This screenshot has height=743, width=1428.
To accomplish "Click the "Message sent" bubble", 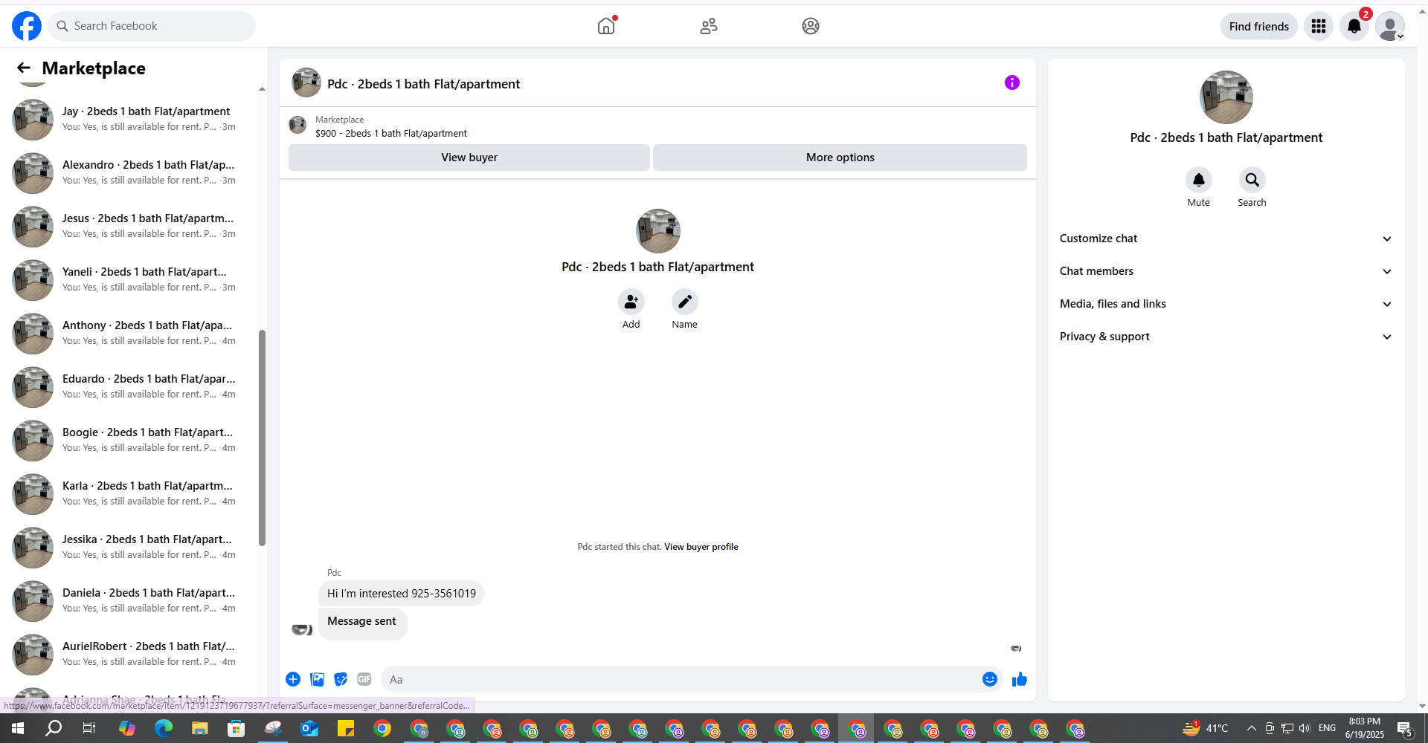I will click(x=362, y=623).
